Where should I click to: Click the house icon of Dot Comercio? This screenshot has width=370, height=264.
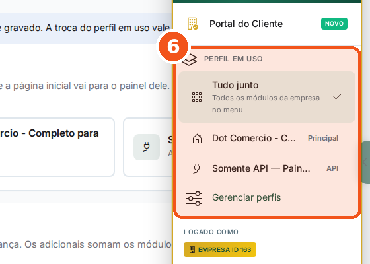pos(197,139)
